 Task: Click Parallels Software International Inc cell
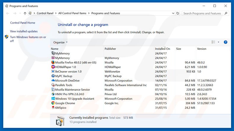coord(126,85)
